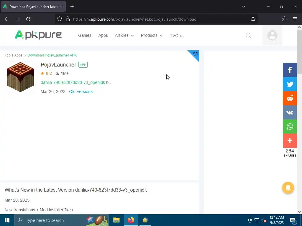Click the verified shield badge corner
The height and width of the screenshot is (226, 302).
pyautogui.click(x=195, y=54)
